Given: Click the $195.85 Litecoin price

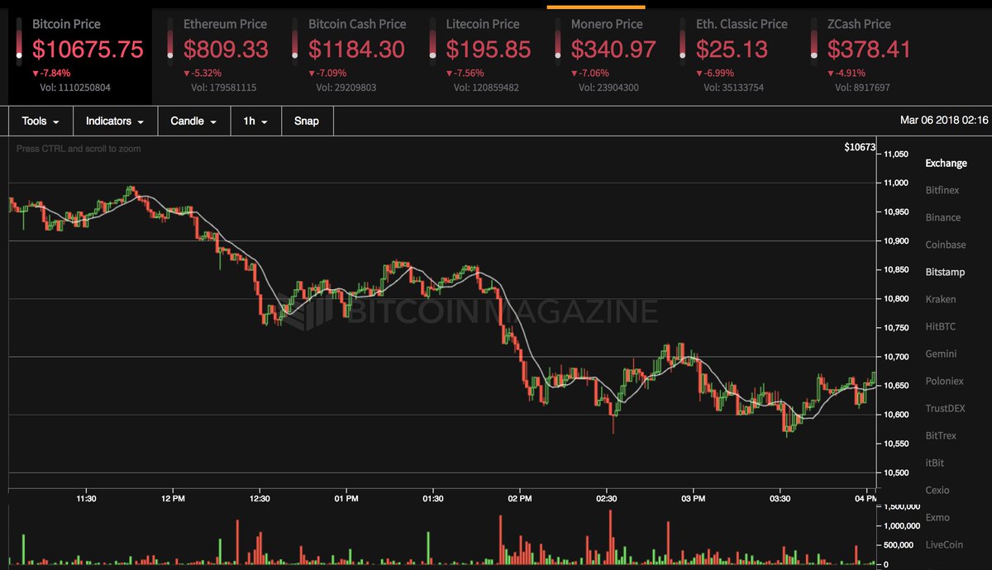Looking at the screenshot, I should pos(489,50).
